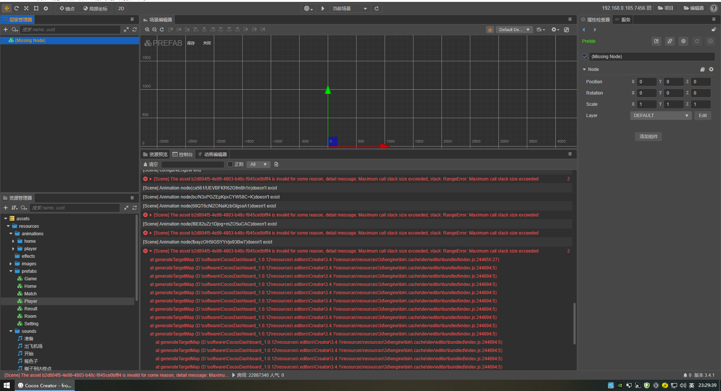This screenshot has width=721, height=391.
Task: Add a node in hierarchy panel
Action: tap(6, 29)
